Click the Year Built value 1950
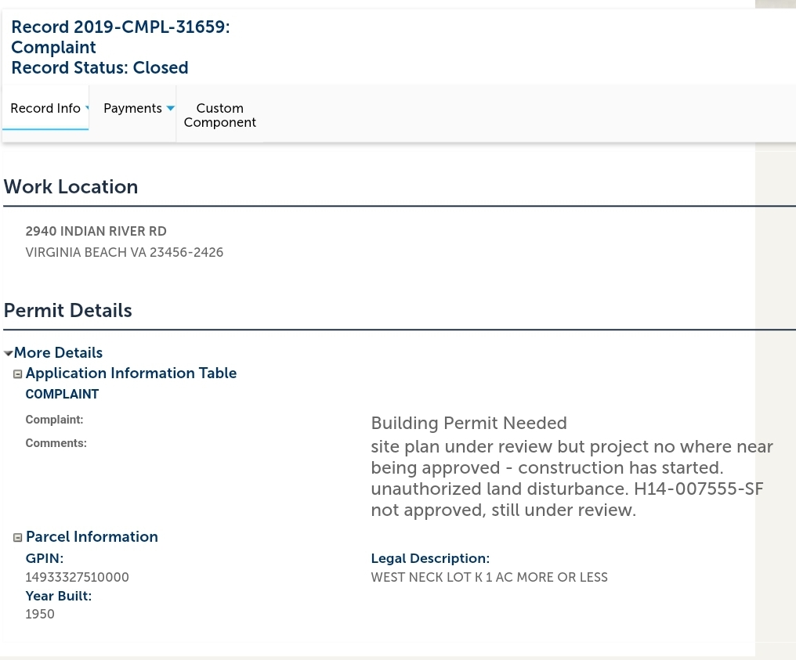The width and height of the screenshot is (796, 660). point(40,615)
